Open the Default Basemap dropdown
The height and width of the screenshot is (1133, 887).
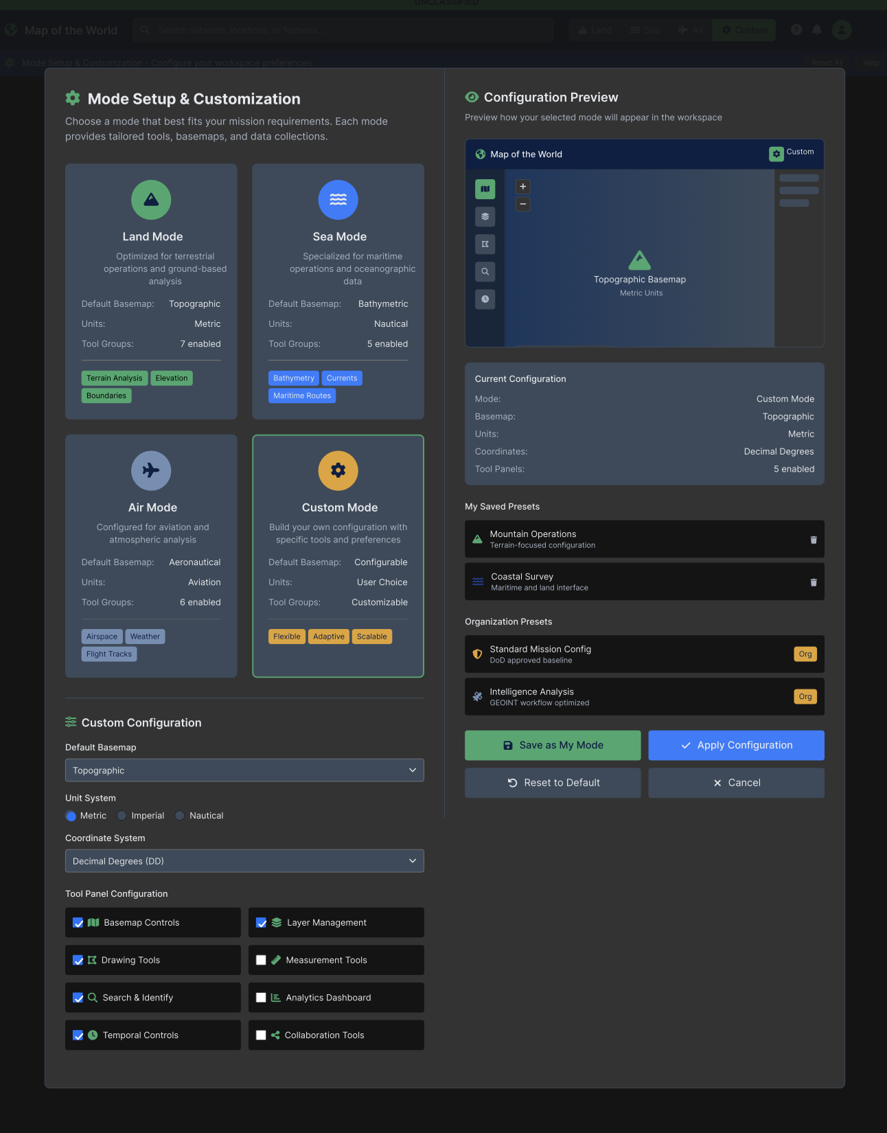click(x=244, y=770)
